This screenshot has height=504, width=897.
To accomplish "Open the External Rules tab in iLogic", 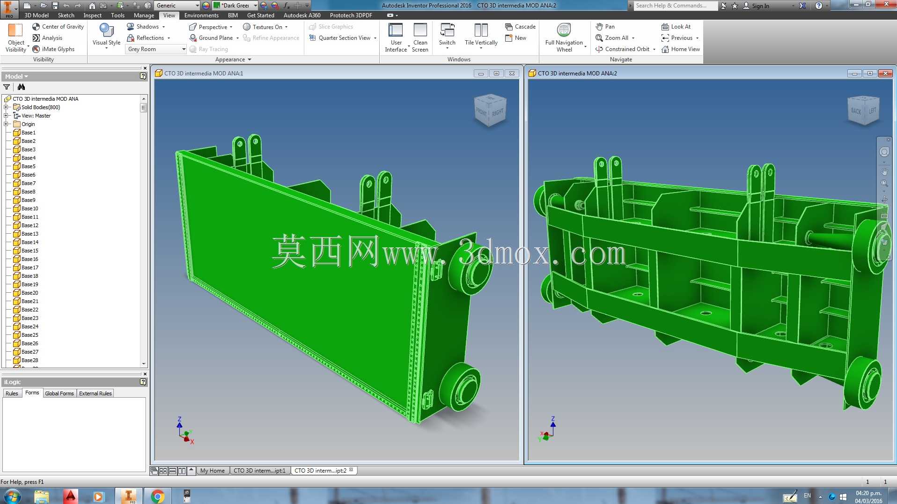I will click(x=96, y=393).
